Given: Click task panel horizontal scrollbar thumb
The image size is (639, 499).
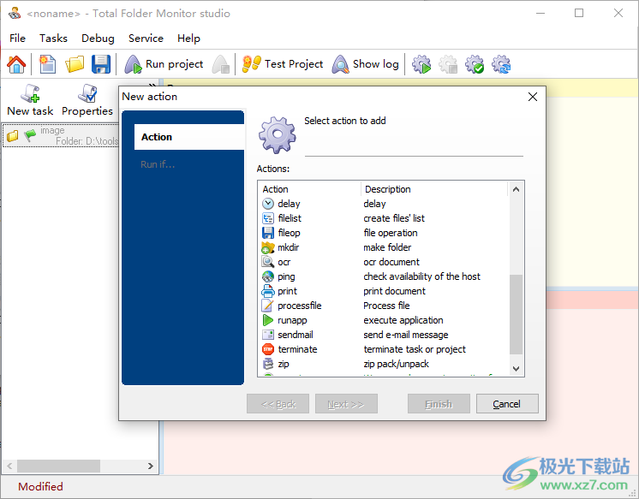Looking at the screenshot, I should 58,466.
